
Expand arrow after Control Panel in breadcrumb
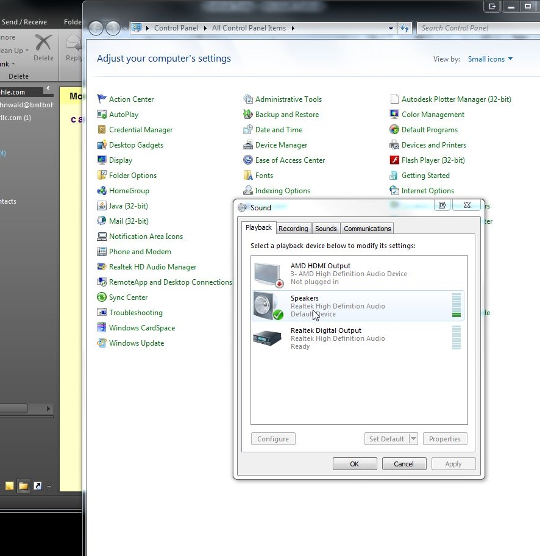click(205, 28)
